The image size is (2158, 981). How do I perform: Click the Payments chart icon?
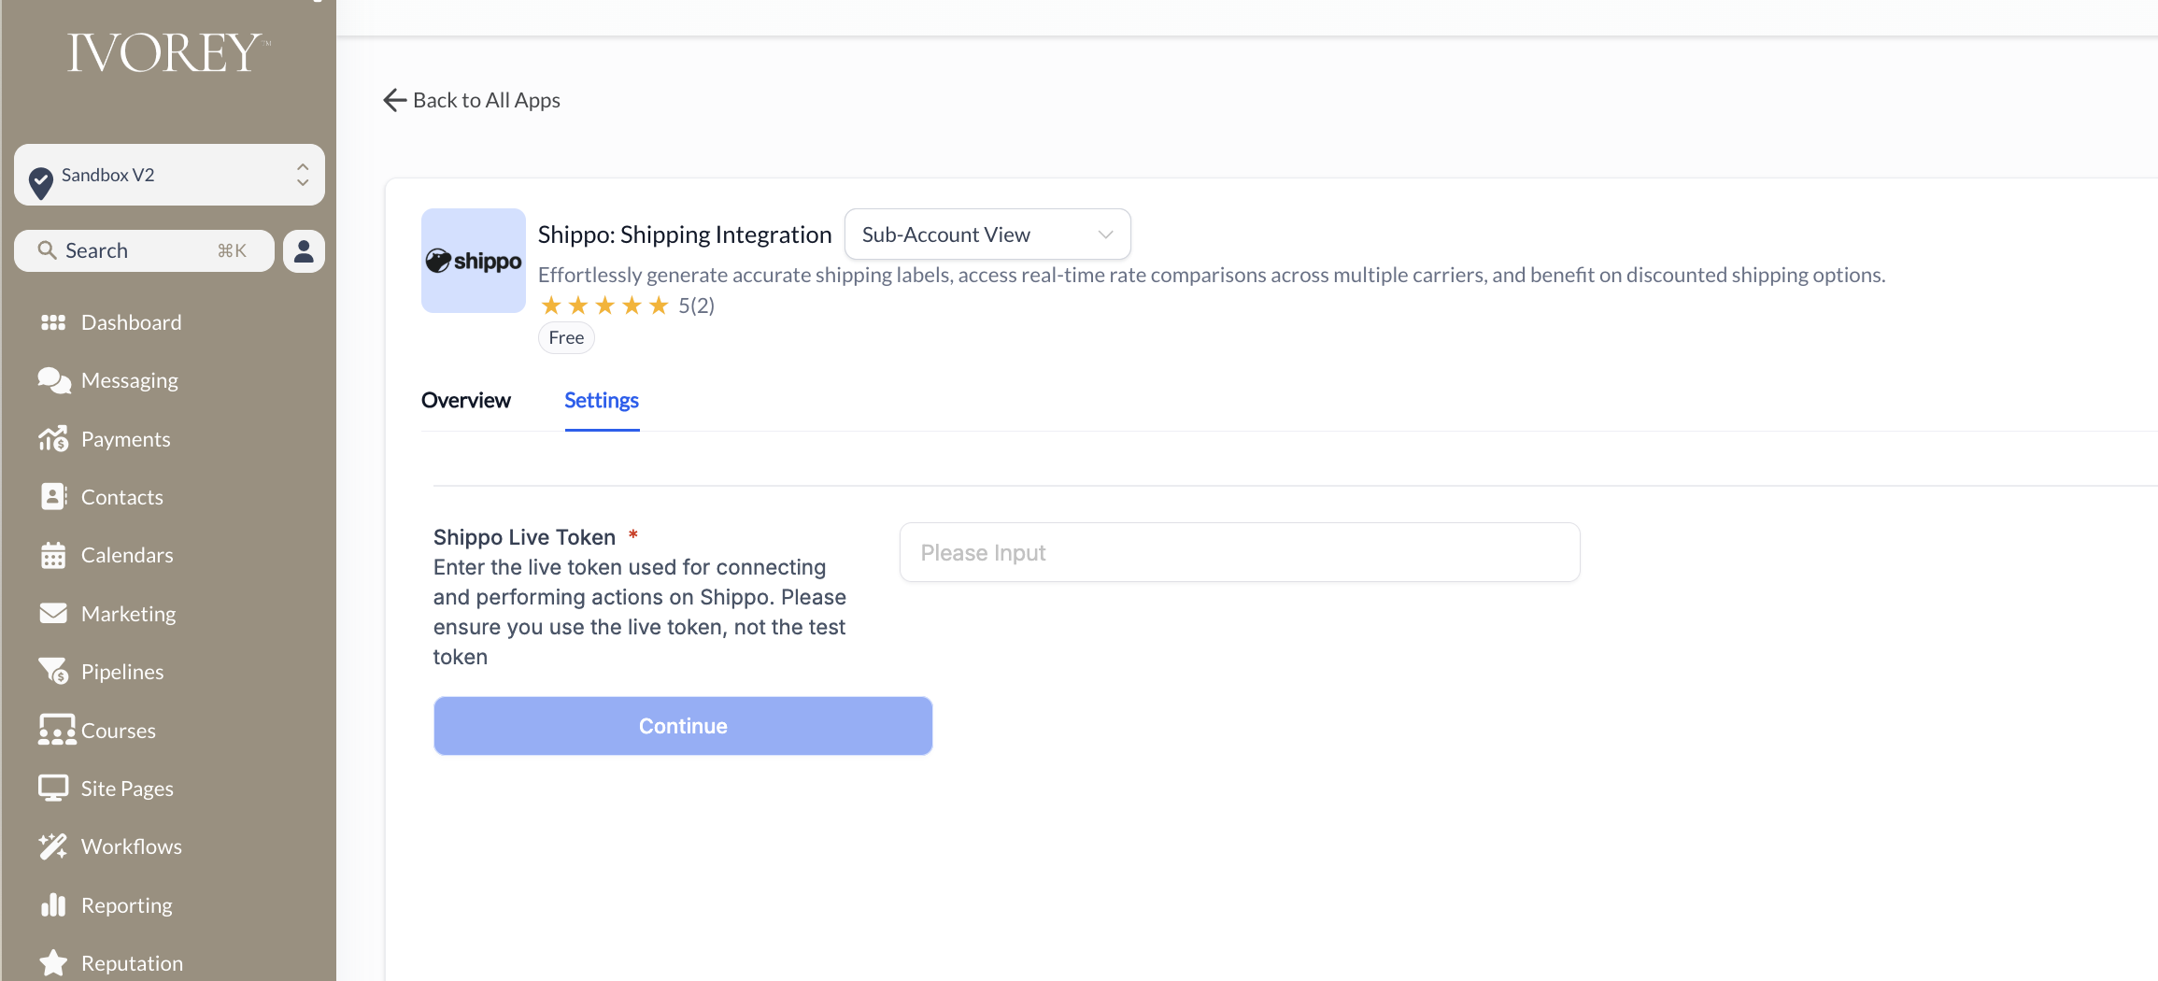click(53, 438)
